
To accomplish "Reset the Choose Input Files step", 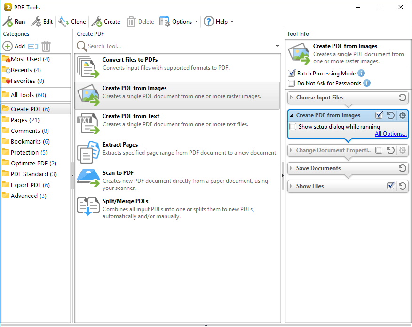I will (x=402, y=98).
